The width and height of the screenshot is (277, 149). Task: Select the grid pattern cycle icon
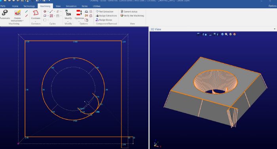pyautogui.click(x=51, y=16)
